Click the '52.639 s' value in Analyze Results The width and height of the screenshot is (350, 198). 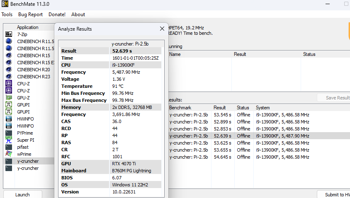(x=122, y=51)
